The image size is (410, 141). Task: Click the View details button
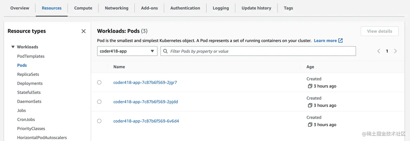(x=379, y=31)
